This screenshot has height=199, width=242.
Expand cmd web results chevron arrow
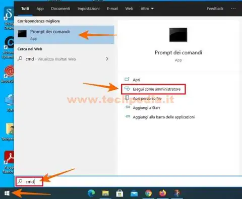(107, 59)
